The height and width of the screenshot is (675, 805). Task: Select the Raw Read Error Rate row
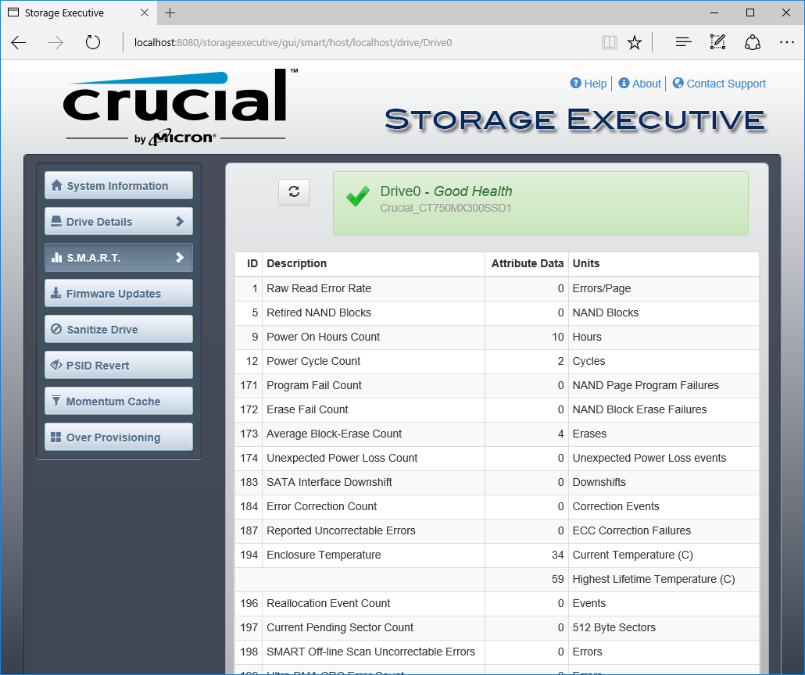(x=497, y=288)
